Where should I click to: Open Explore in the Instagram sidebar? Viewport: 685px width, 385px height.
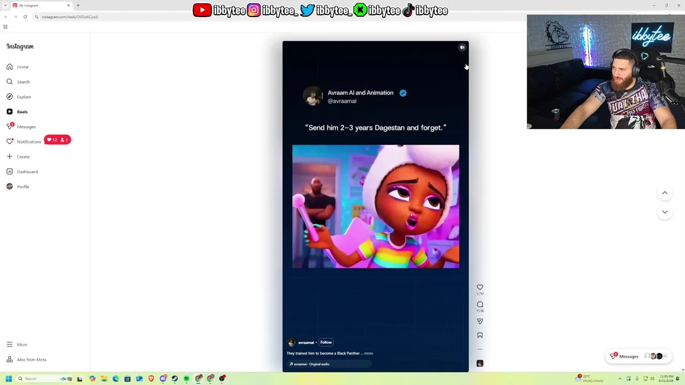coord(19,97)
